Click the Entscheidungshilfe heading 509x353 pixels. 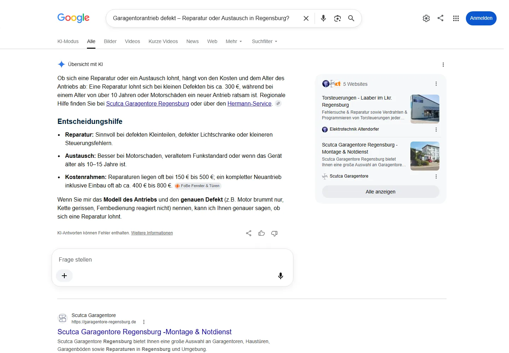[x=90, y=121]
